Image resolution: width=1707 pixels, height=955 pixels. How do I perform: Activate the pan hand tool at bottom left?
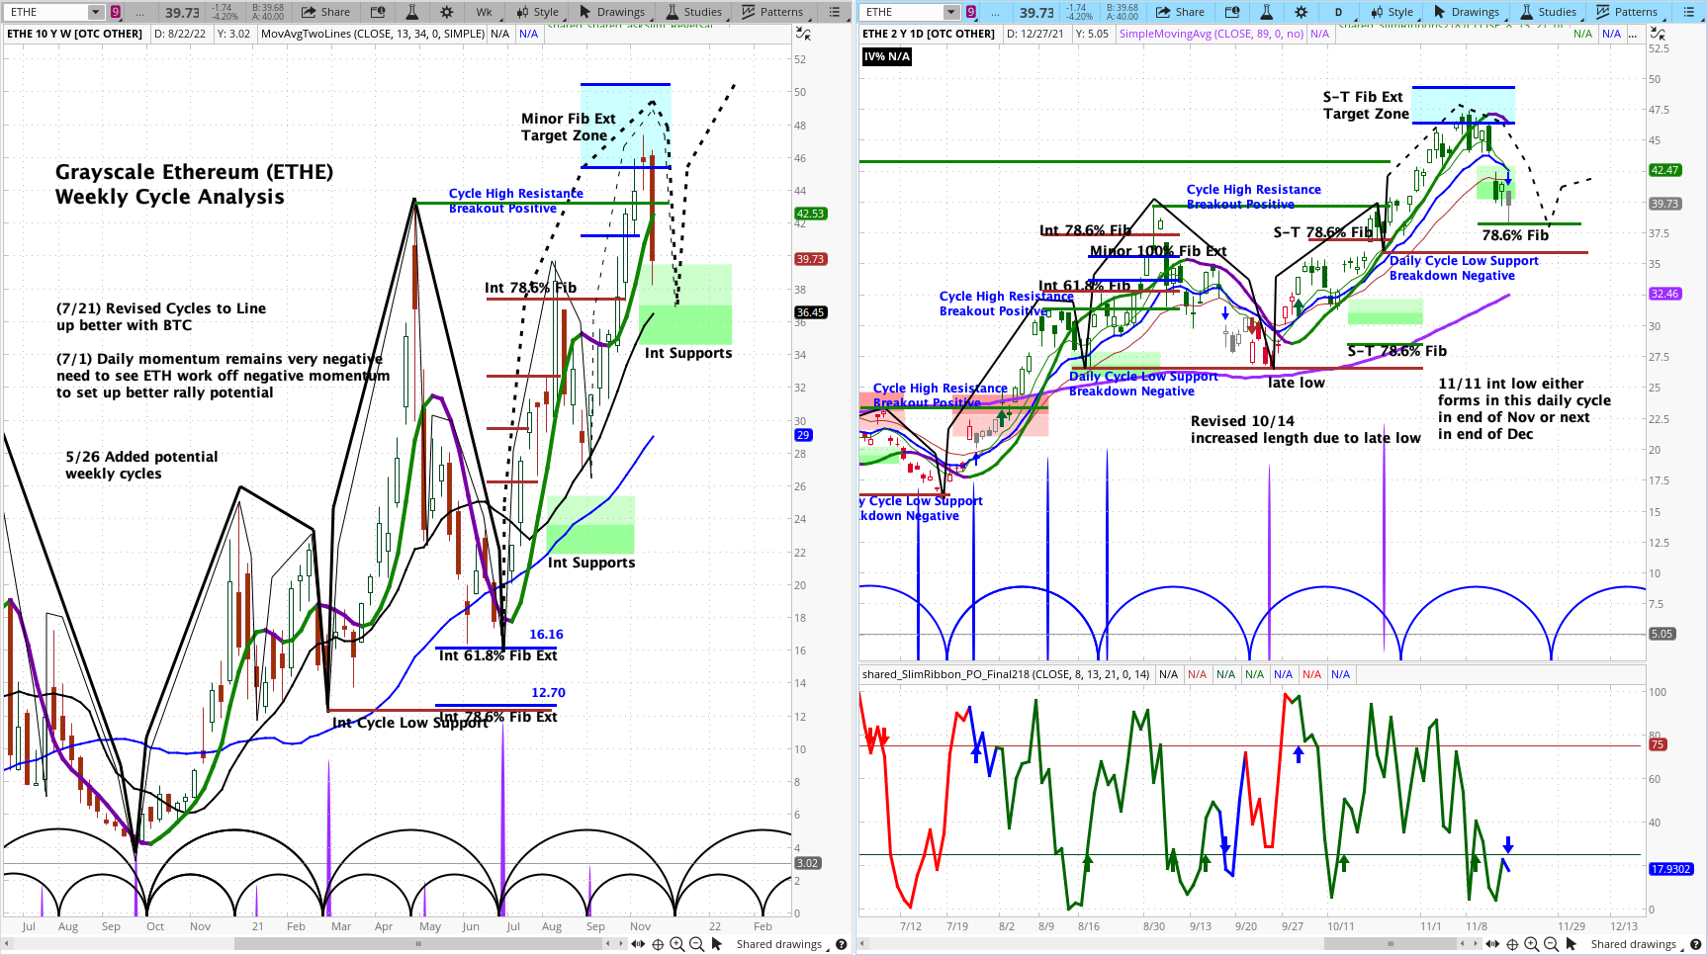point(638,944)
